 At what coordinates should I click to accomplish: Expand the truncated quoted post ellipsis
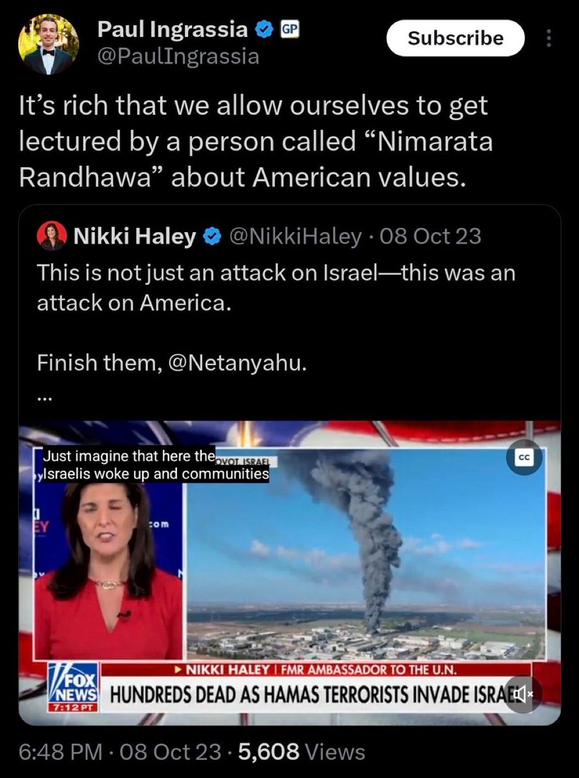point(45,399)
